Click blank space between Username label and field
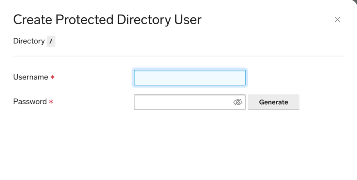Screen dimensions: 357x180 (94, 77)
